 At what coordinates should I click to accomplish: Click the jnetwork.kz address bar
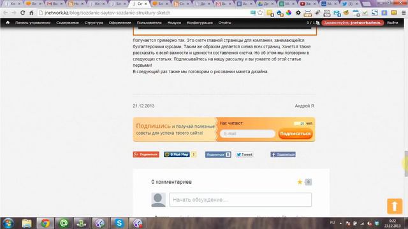(143, 13)
